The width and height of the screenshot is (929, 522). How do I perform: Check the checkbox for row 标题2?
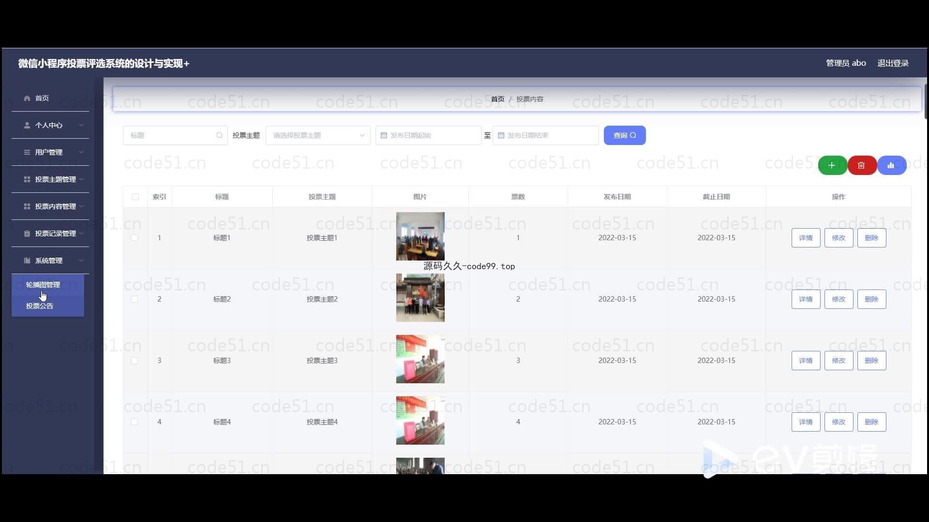[x=135, y=299]
